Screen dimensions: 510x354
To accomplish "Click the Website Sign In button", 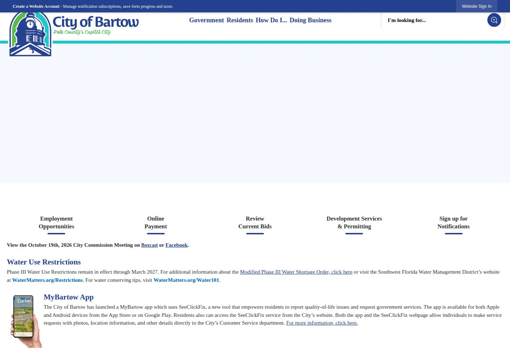I will tap(477, 6).
